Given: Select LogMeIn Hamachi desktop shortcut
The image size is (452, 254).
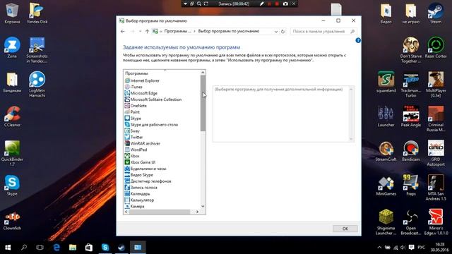Looking at the screenshot, I should 37,84.
